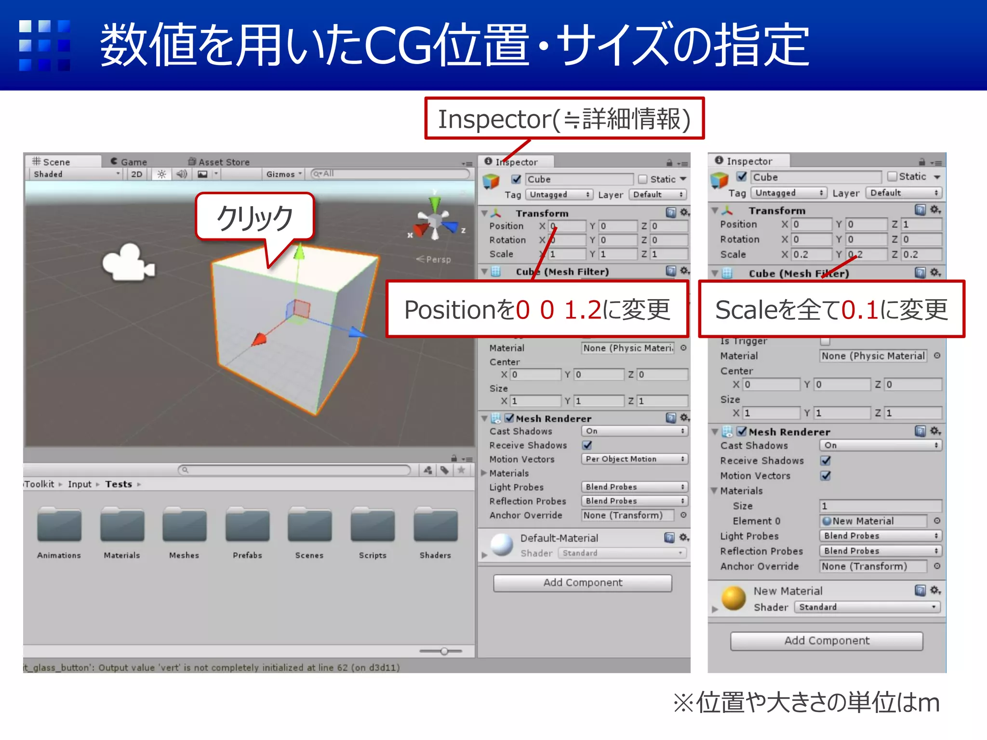The width and height of the screenshot is (987, 740).
Task: Open Transform help icon in left Inspector
Action: (x=670, y=212)
